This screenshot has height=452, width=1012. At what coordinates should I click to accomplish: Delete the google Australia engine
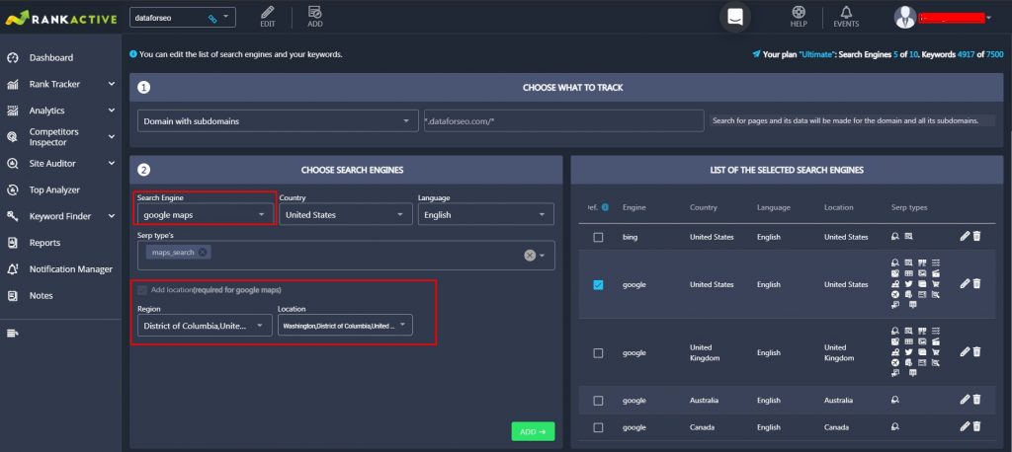click(x=976, y=400)
